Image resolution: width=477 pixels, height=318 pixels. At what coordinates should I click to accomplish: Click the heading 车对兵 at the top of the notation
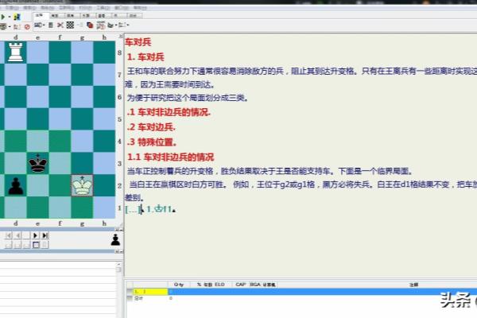(138, 42)
